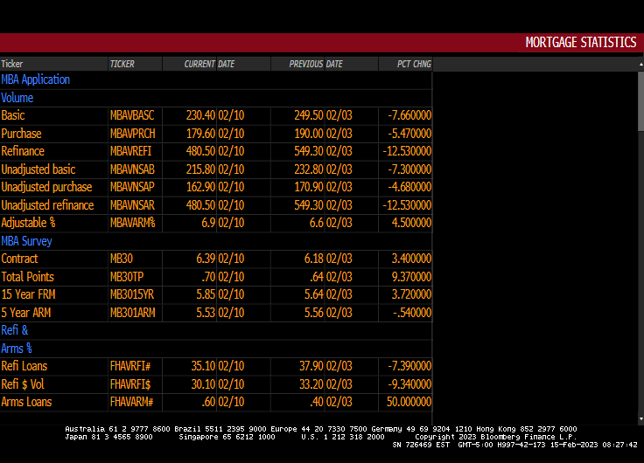
Task: Click the Volume subsection heading
Action: [x=17, y=98]
